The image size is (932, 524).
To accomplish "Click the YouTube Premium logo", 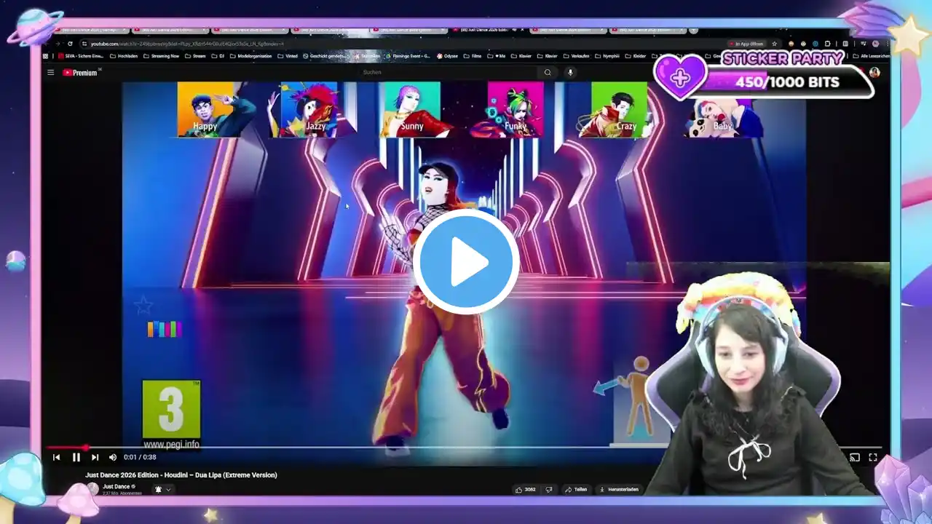I will (x=80, y=72).
